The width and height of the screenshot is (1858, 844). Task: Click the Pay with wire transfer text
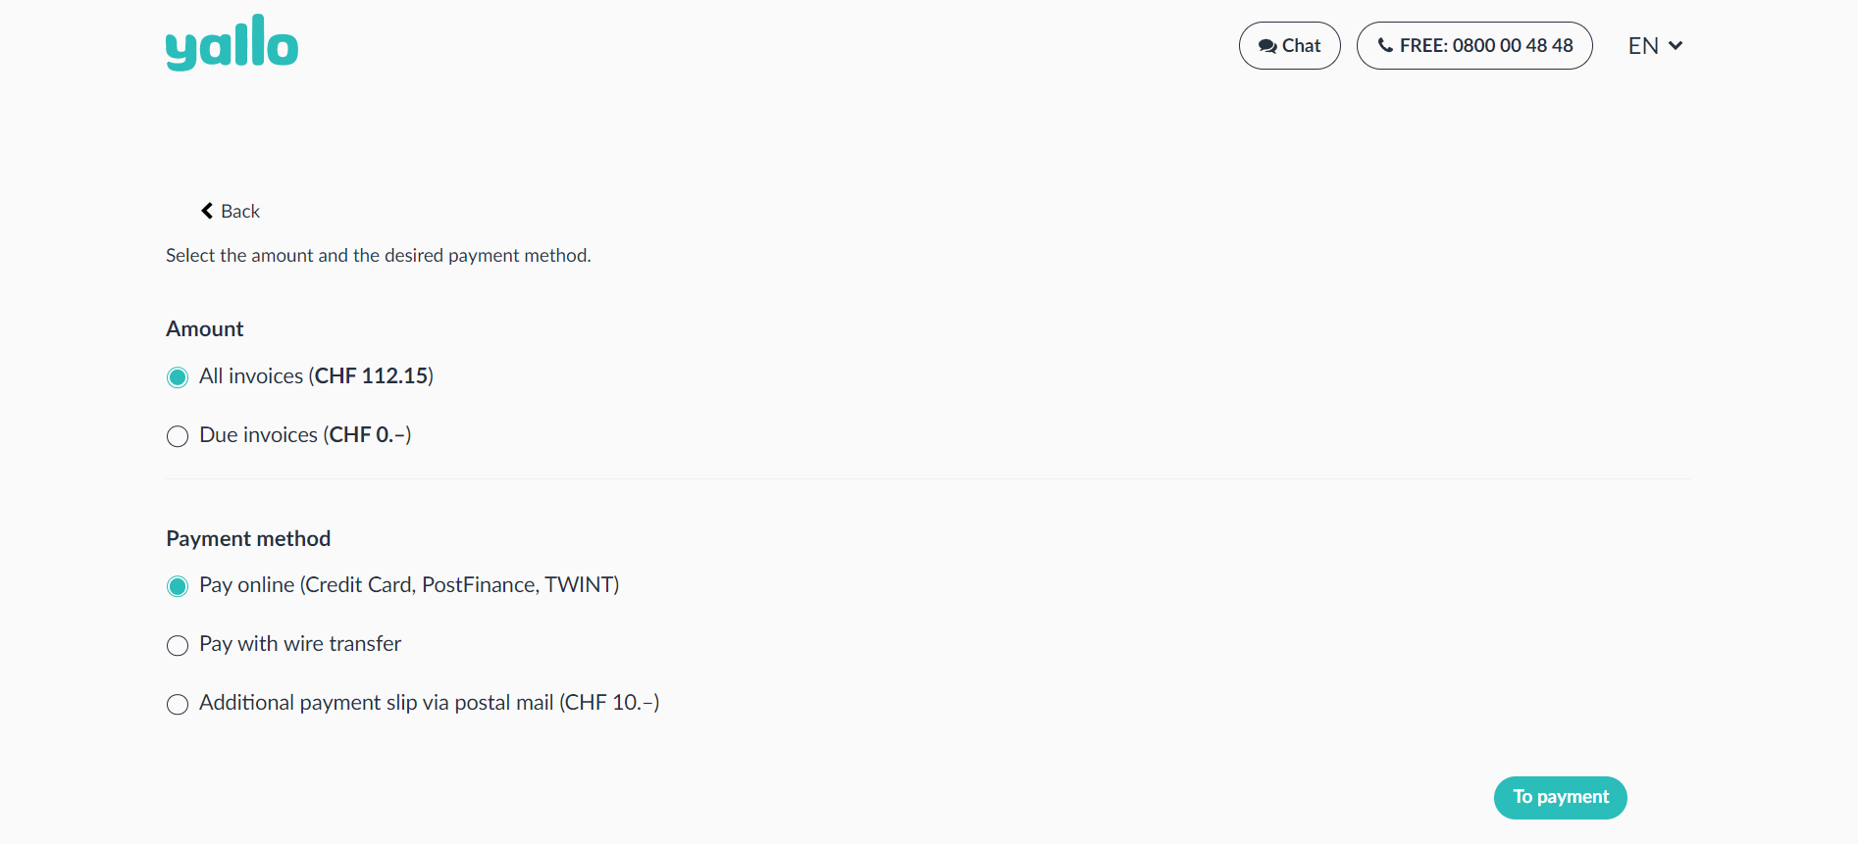[300, 644]
